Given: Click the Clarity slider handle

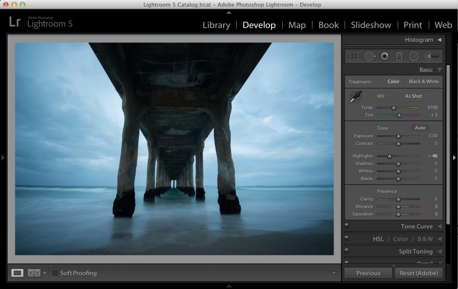Looking at the screenshot, I should click(398, 199).
